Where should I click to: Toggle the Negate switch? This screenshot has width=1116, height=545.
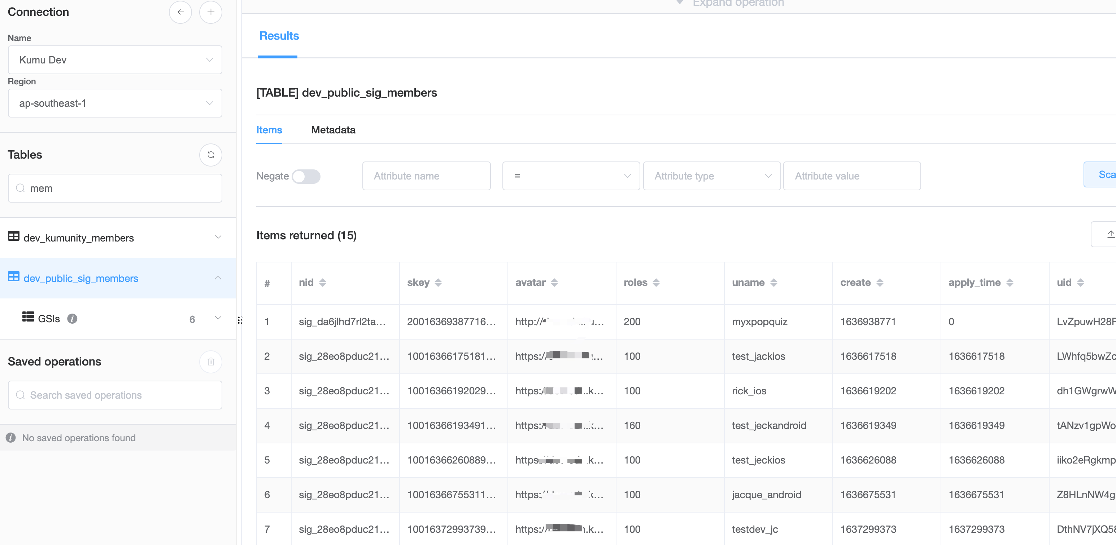(x=306, y=177)
